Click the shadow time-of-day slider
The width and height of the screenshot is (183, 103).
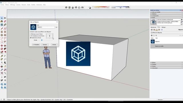click(121, 7)
